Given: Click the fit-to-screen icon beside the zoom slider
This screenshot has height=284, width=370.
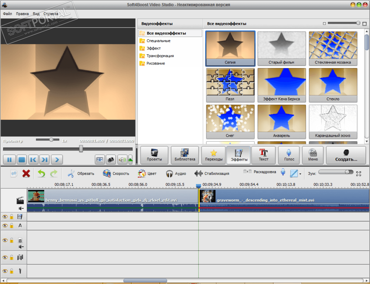Looking at the screenshot, I should (358, 173).
